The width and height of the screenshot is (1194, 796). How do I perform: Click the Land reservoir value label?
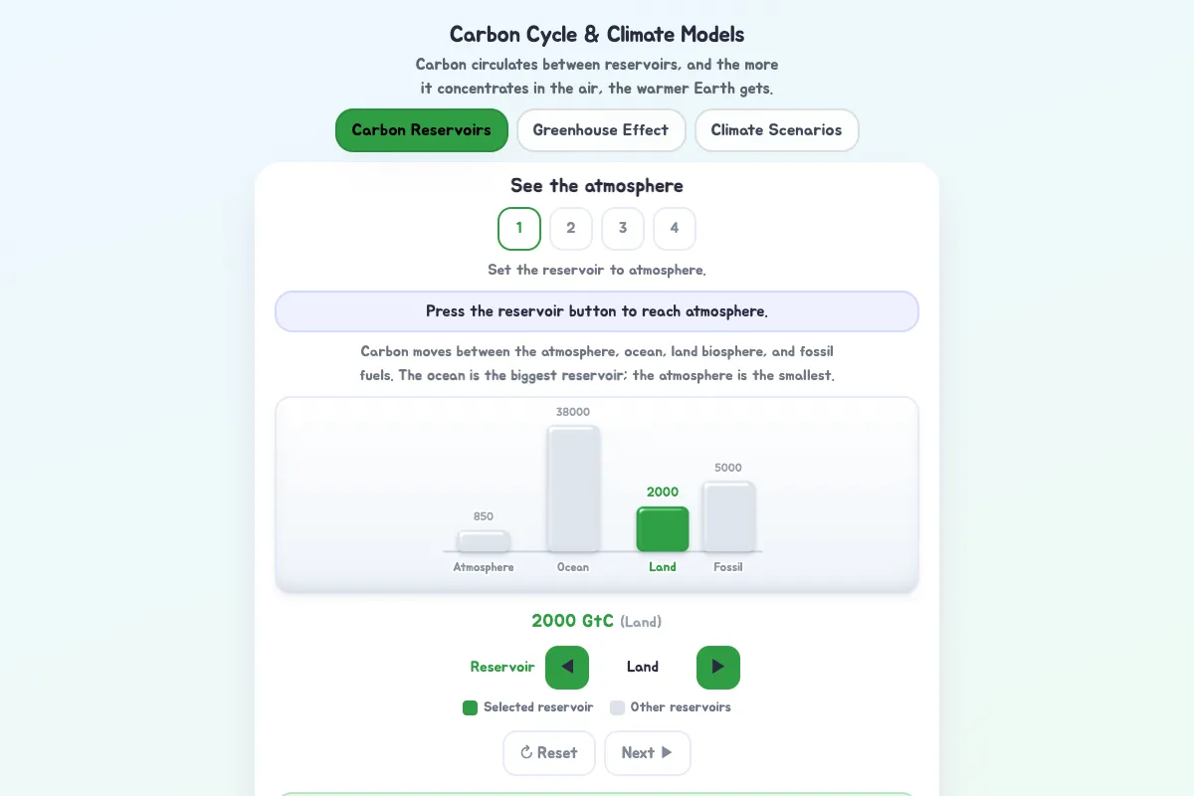[x=643, y=667]
